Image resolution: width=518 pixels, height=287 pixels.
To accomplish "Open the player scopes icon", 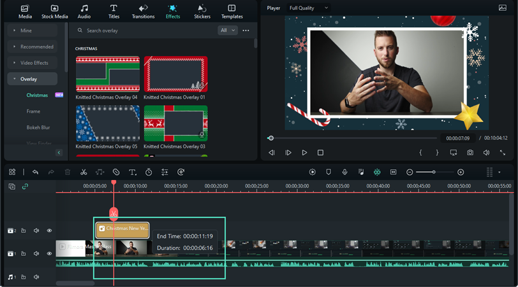I will 503,8.
